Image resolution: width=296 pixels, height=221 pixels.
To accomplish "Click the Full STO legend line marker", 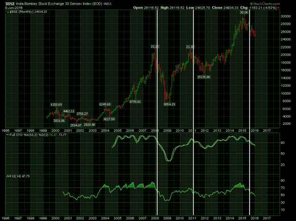I will coord(8,135).
